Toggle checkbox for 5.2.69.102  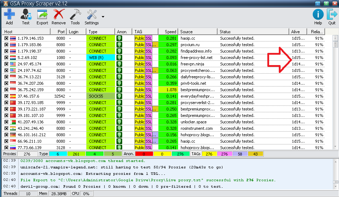6,58
